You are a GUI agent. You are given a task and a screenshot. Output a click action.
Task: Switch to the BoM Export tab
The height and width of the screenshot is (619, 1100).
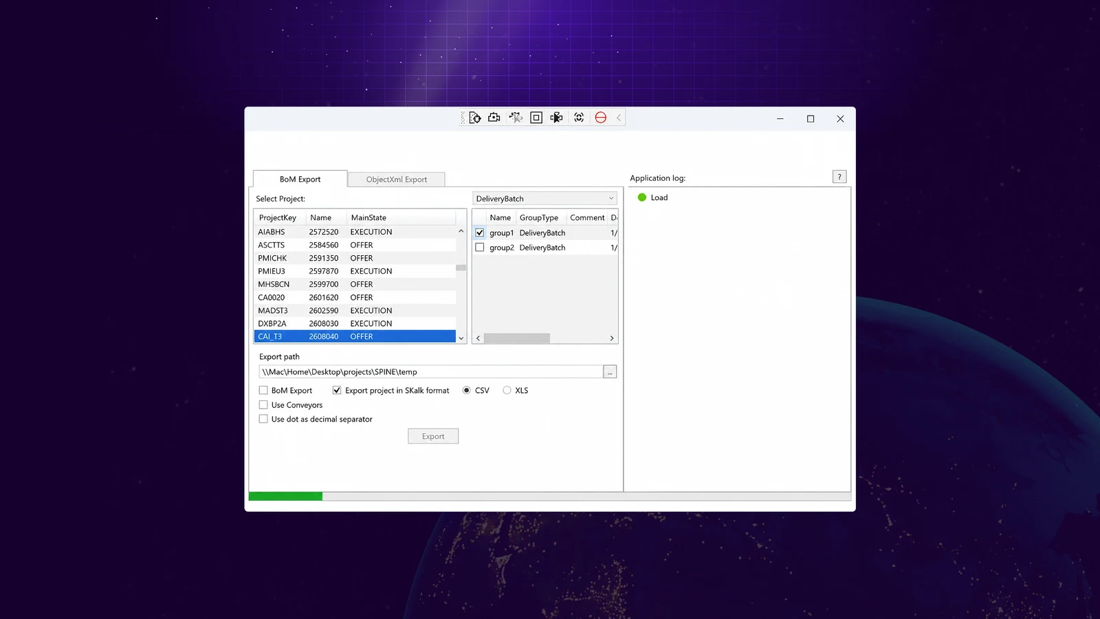tap(300, 179)
